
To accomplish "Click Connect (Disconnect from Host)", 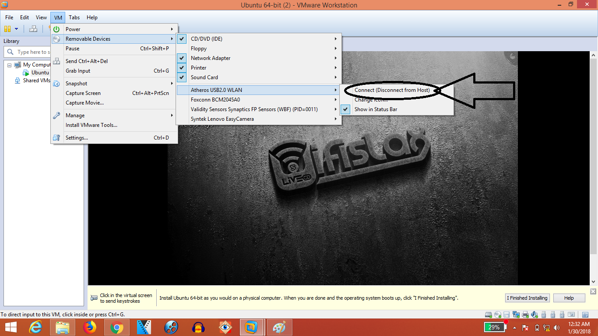I will tap(392, 90).
